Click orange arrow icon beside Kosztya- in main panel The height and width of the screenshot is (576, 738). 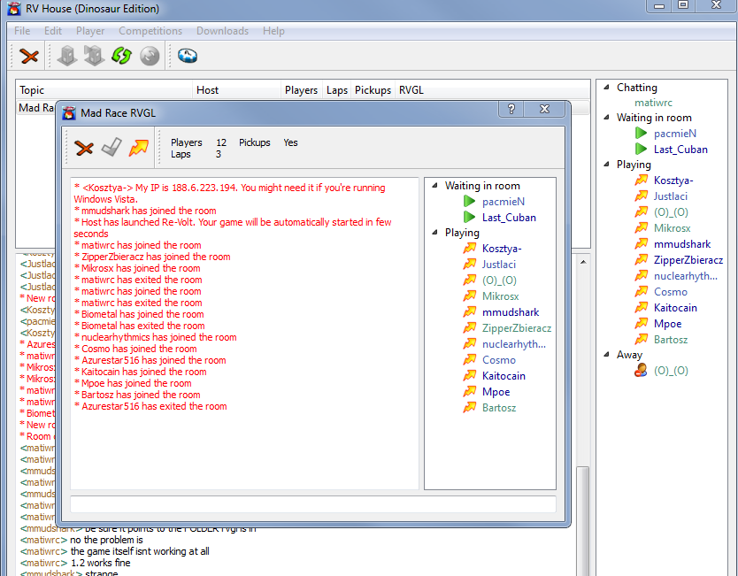pos(641,180)
